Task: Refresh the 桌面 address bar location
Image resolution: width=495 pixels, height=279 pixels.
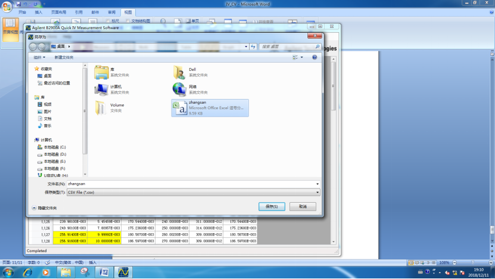Action: click(253, 46)
